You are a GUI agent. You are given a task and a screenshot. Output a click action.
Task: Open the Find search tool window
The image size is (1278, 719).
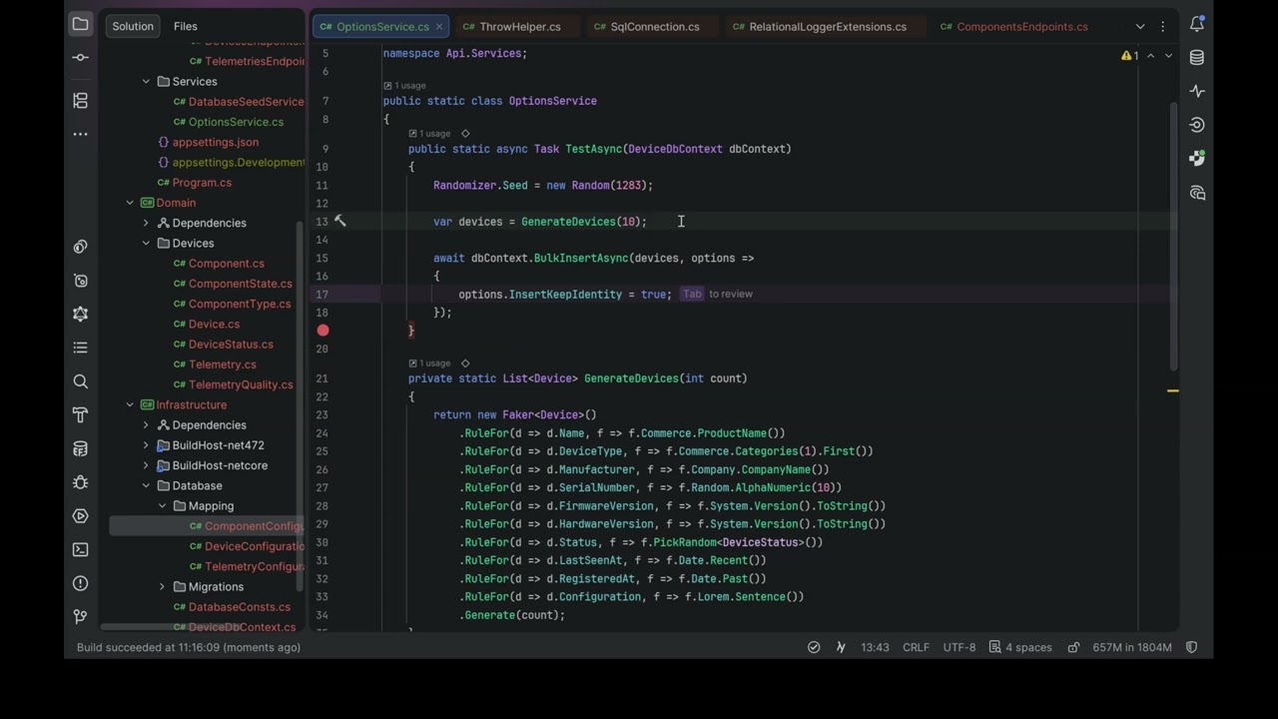click(81, 381)
